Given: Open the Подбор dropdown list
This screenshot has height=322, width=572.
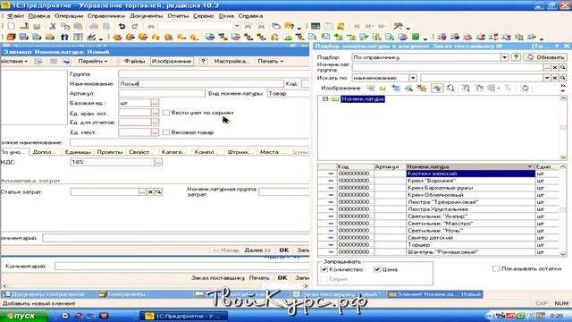Looking at the screenshot, I should point(504,57).
